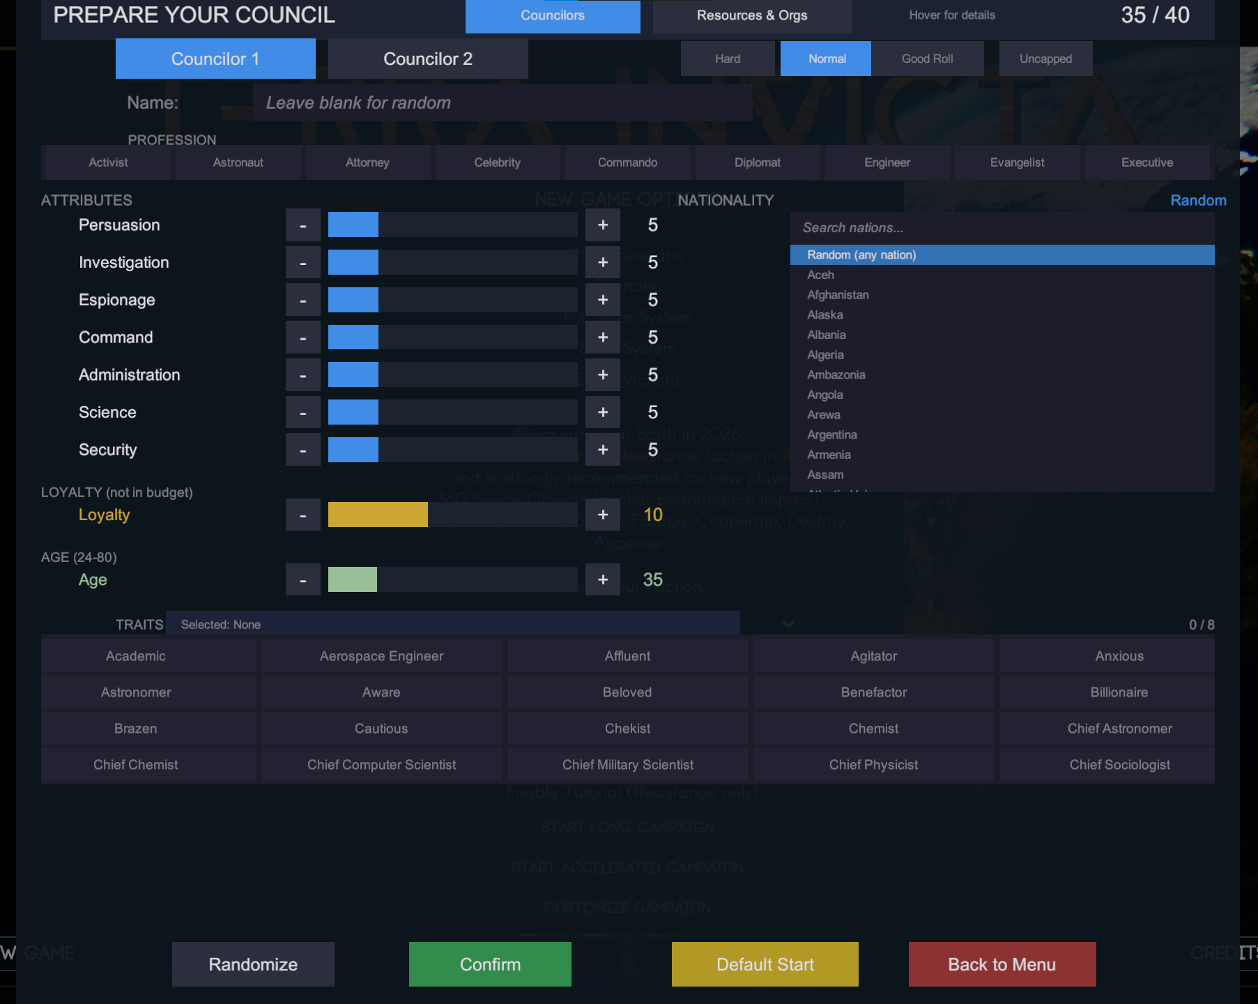Select Hard difficulty option
Screen dimensions: 1258x1004
tap(728, 59)
